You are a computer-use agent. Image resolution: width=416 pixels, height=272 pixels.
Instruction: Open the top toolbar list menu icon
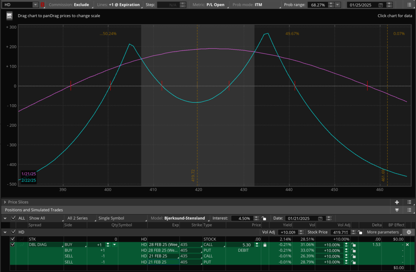tap(409, 5)
